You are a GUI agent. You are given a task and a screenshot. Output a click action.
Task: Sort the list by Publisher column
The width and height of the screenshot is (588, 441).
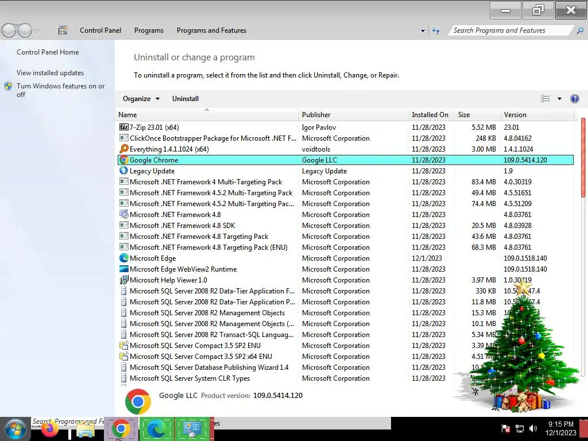coord(353,115)
